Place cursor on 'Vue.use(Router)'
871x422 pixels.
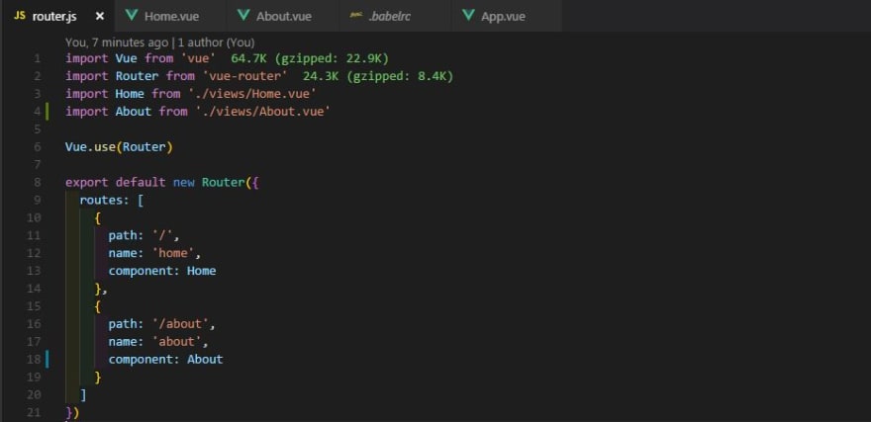click(119, 147)
